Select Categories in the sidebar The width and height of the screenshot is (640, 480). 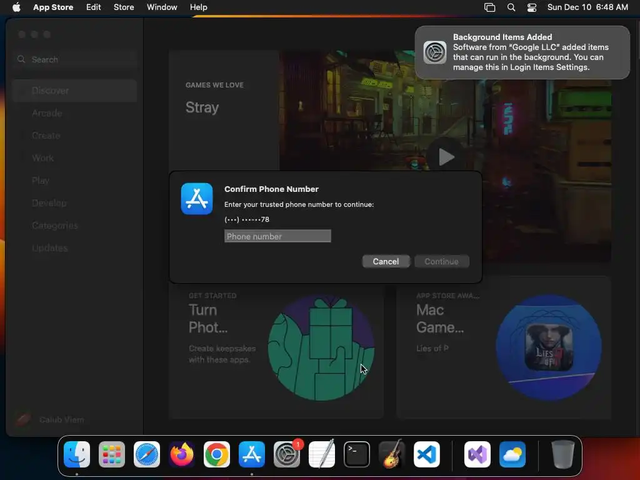tap(75, 225)
